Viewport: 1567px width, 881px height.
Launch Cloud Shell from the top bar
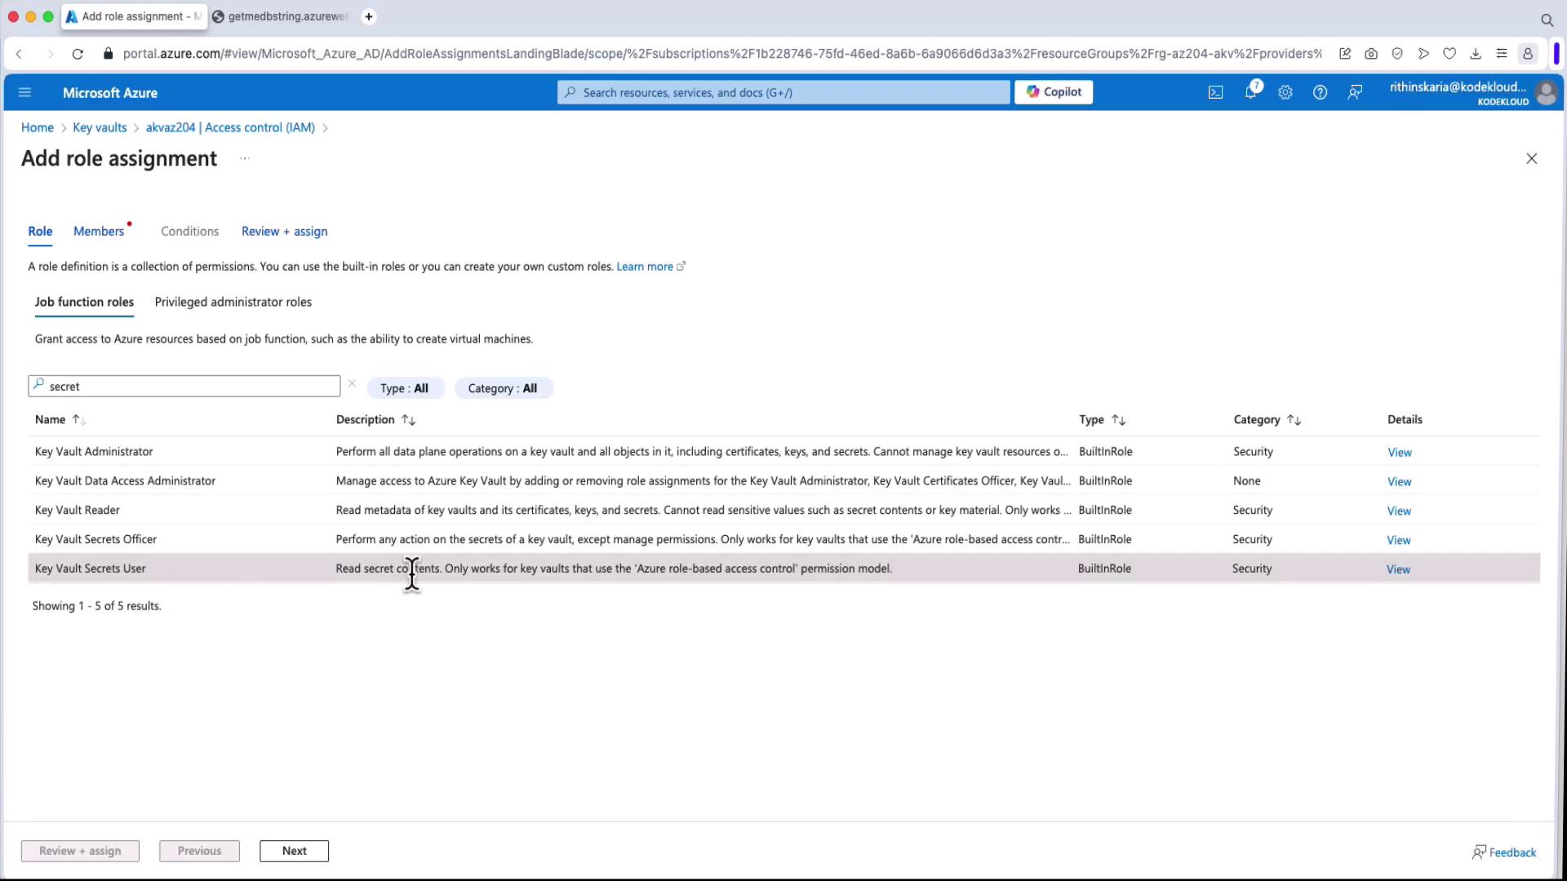point(1215,92)
